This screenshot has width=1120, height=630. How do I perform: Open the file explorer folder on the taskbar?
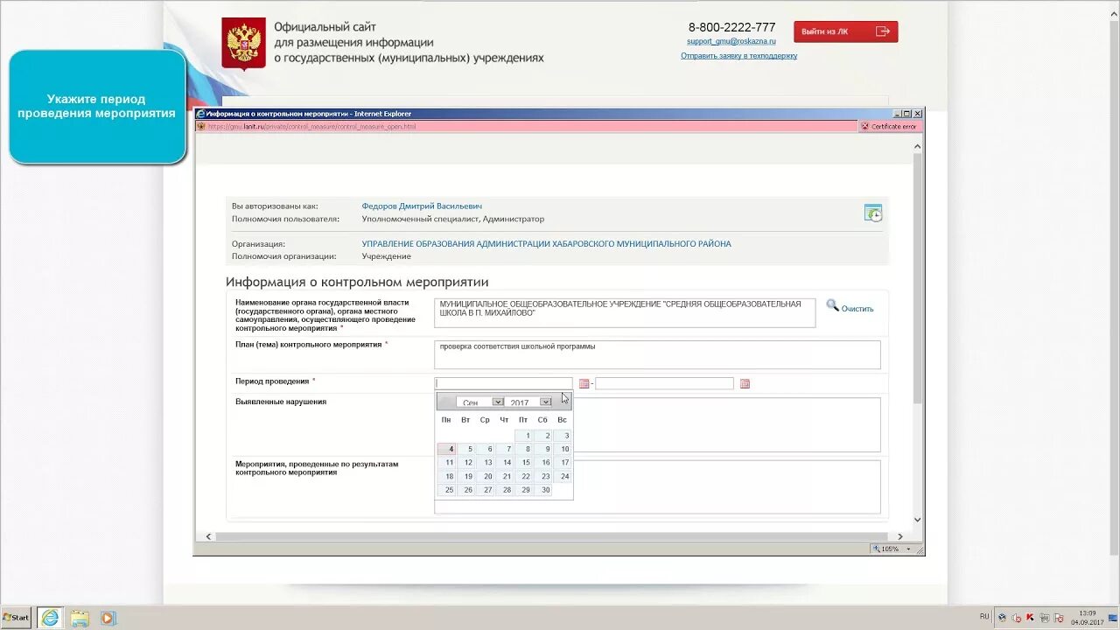(80, 618)
